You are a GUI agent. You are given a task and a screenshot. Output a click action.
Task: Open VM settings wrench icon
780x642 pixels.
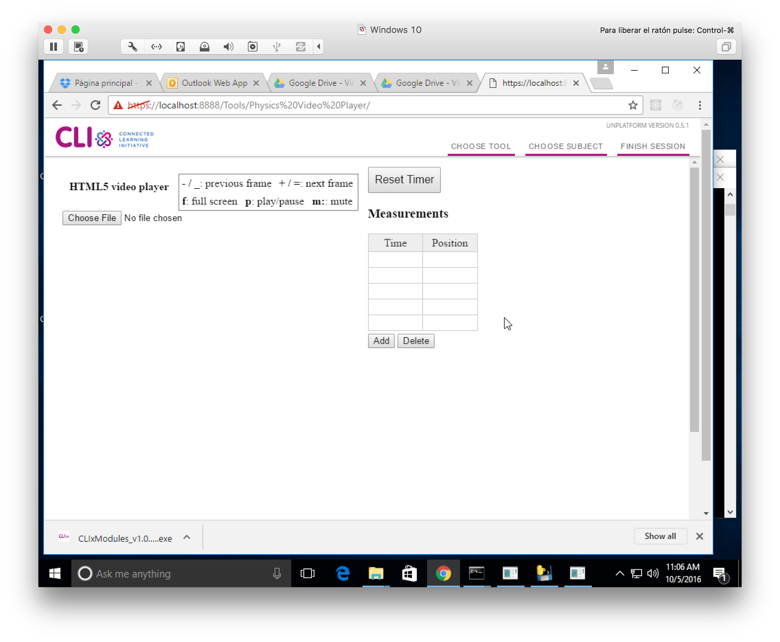pos(132,47)
